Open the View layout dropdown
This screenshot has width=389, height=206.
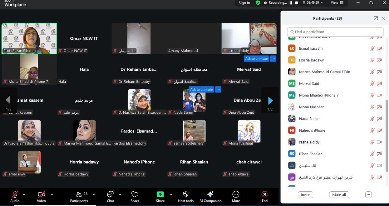tap(337, 3)
